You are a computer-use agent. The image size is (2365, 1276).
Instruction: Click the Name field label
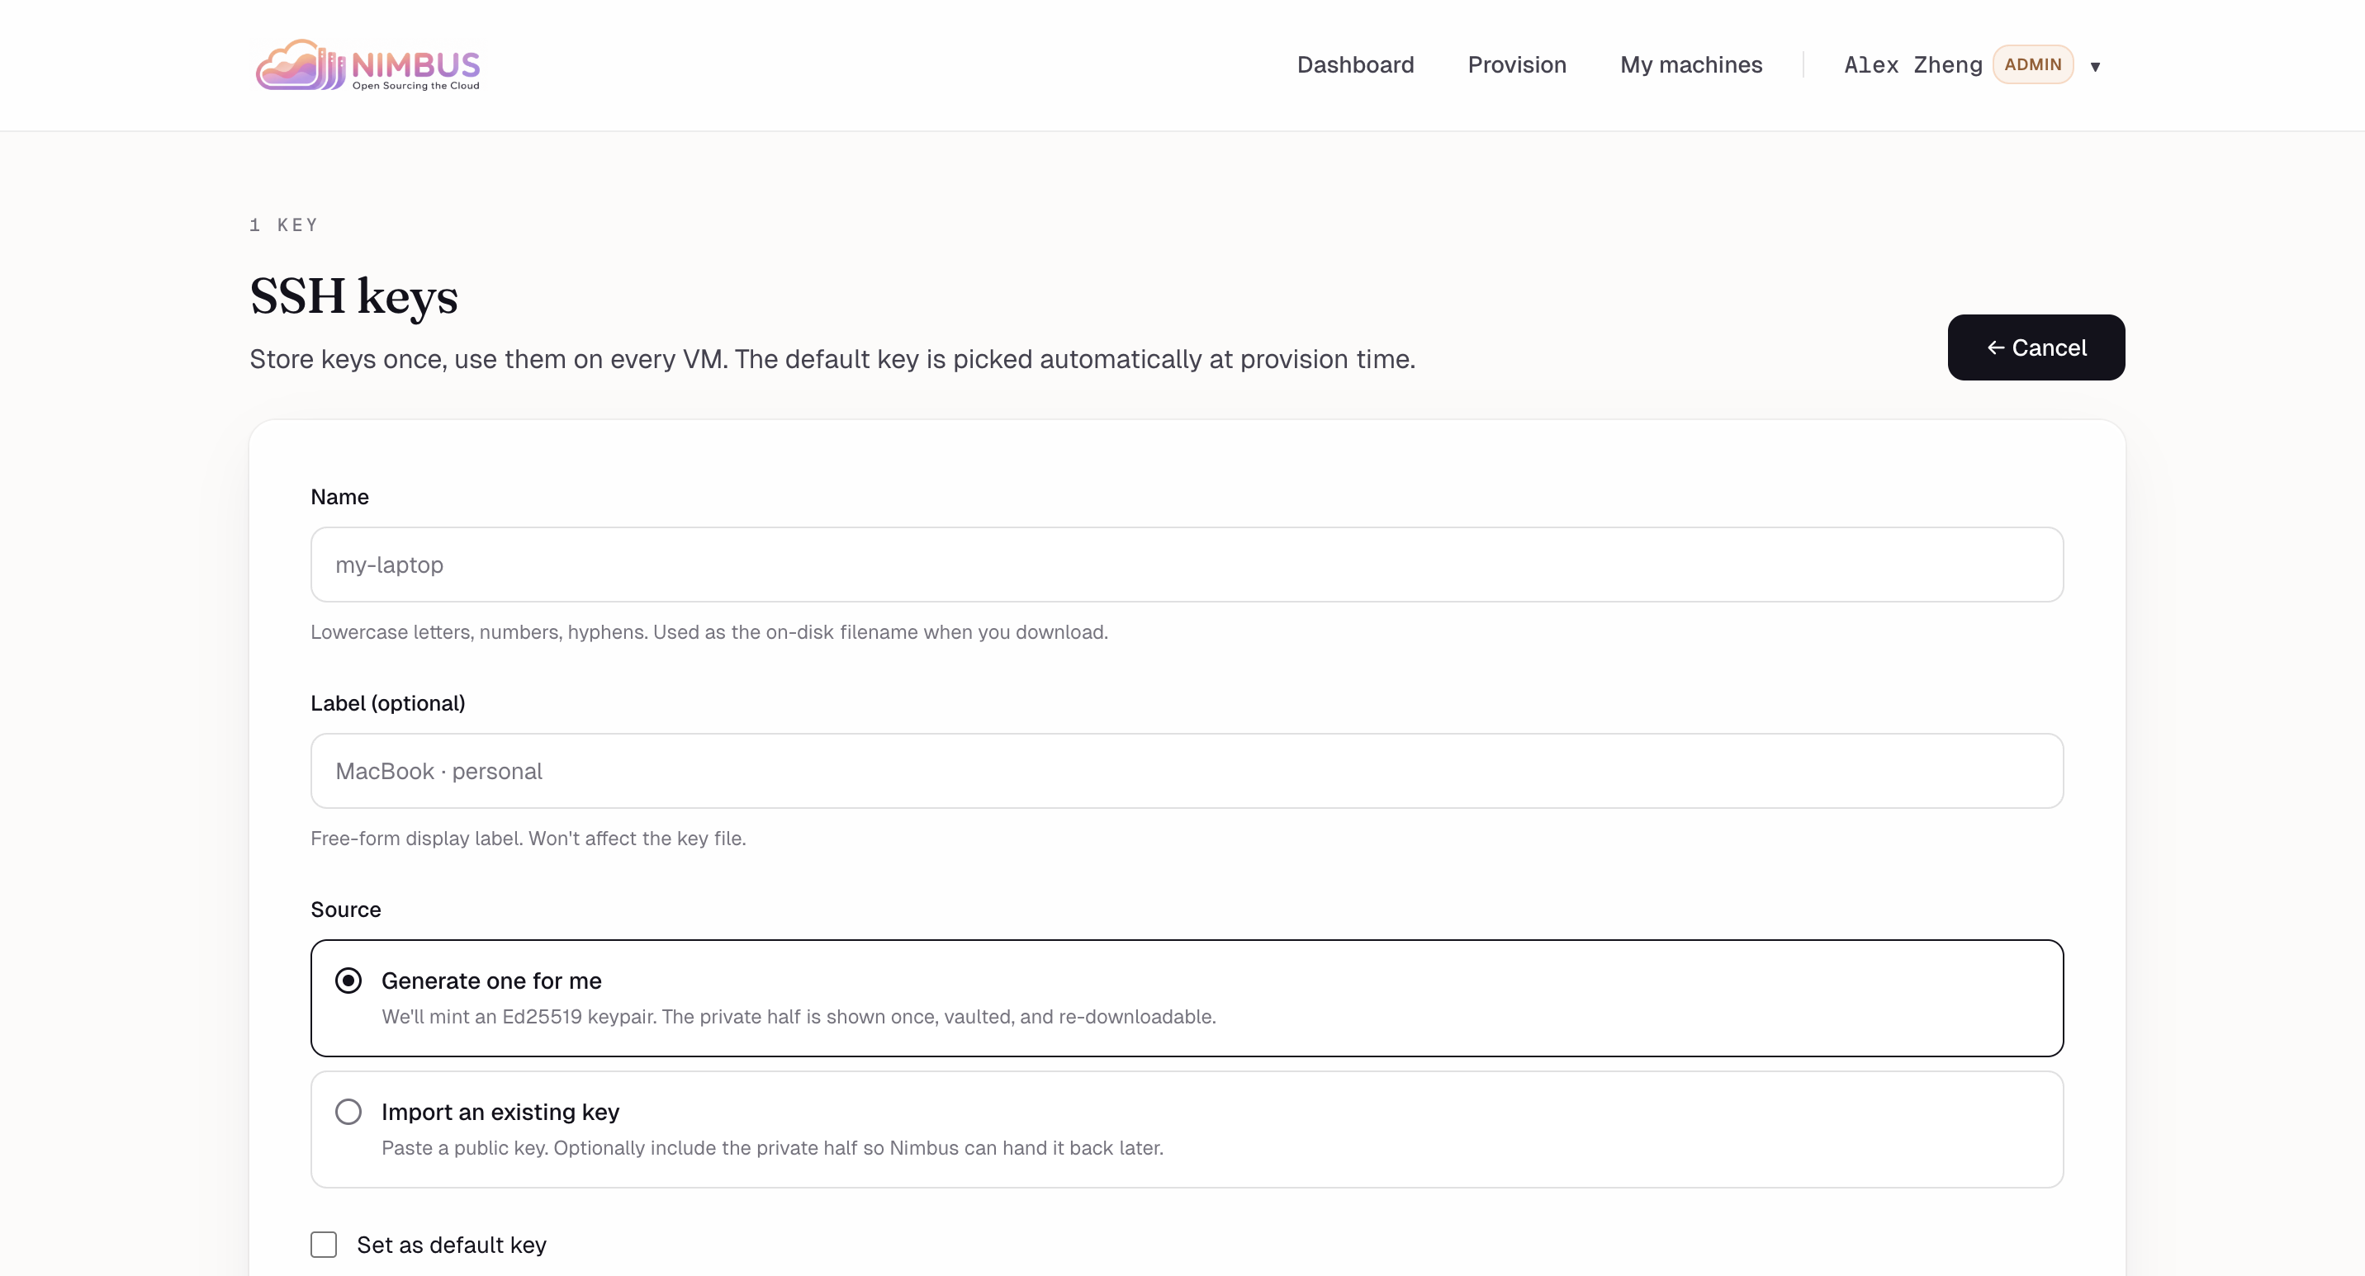[339, 497]
